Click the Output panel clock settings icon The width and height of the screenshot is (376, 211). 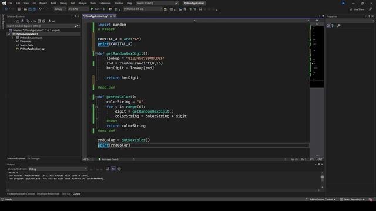(x=119, y=169)
